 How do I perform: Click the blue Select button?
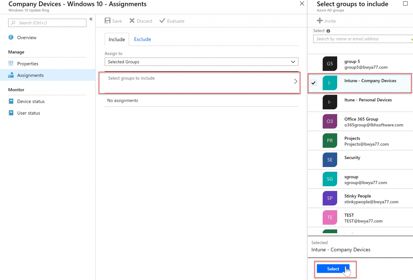coord(333,269)
